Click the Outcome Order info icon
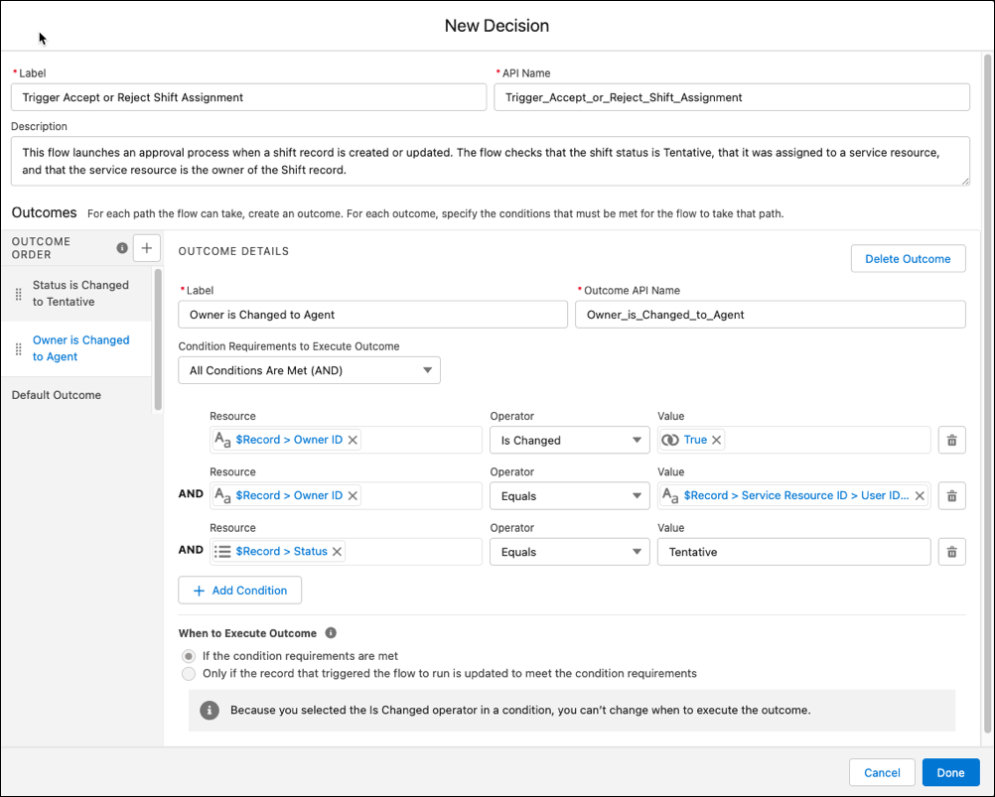 tap(122, 248)
